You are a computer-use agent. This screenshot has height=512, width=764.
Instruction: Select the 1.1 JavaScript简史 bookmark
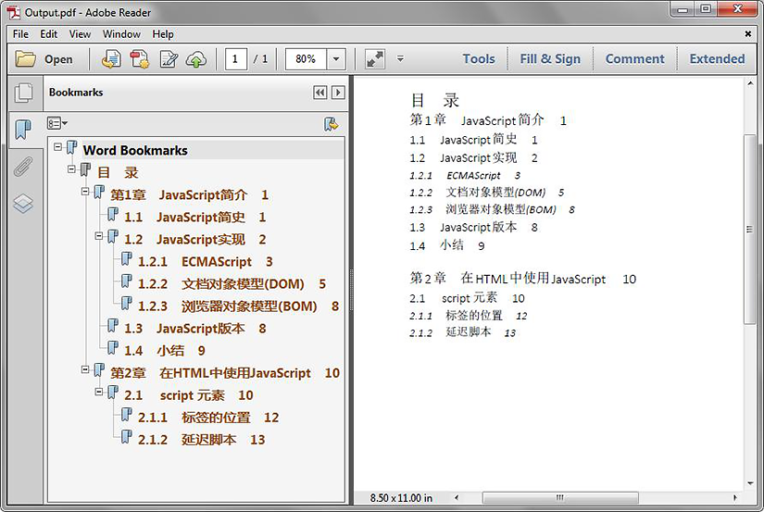click(194, 218)
